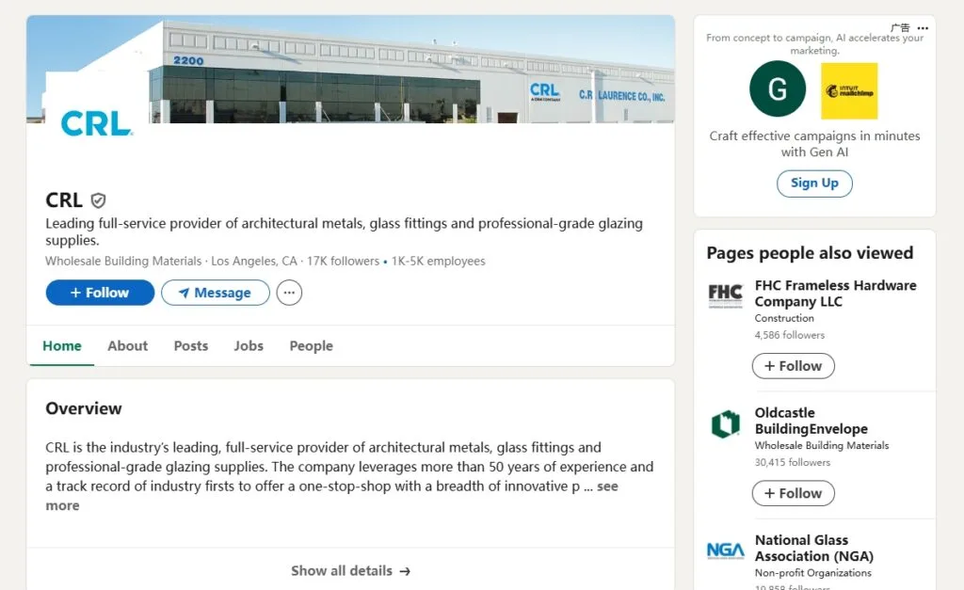
Task: Click the Mailchimp yellow ad logo
Action: pyautogui.click(x=849, y=91)
